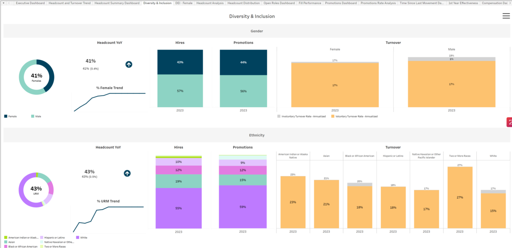
Task: Select the 43% female Hires bar segment
Action: click(180, 62)
